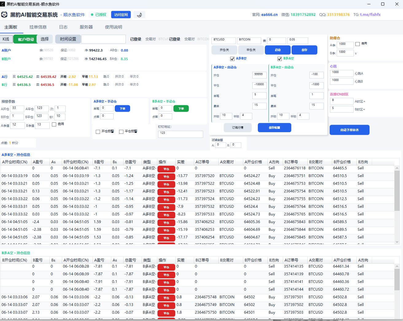
Task: Toggle the 开仓:关 button
Action: (x=224, y=50)
